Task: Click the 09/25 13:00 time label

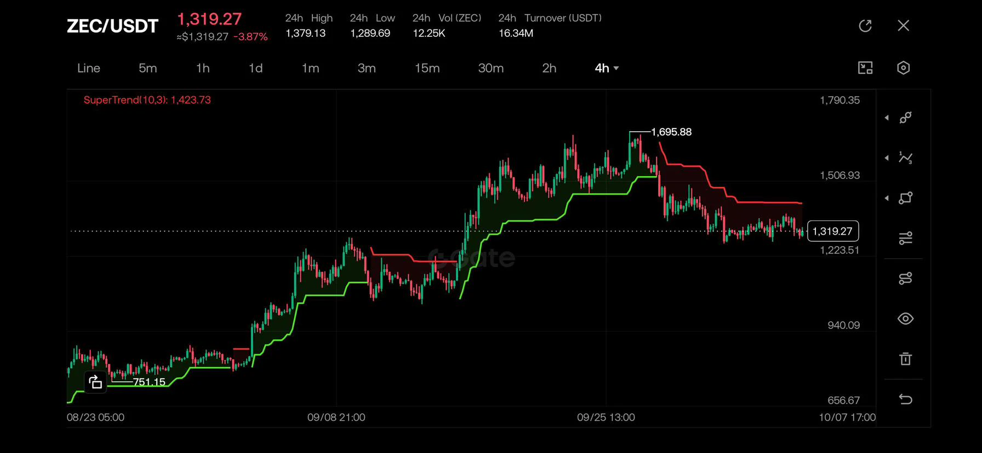Action: pos(606,417)
